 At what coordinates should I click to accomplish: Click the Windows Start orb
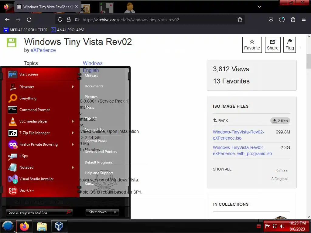coord(8,226)
